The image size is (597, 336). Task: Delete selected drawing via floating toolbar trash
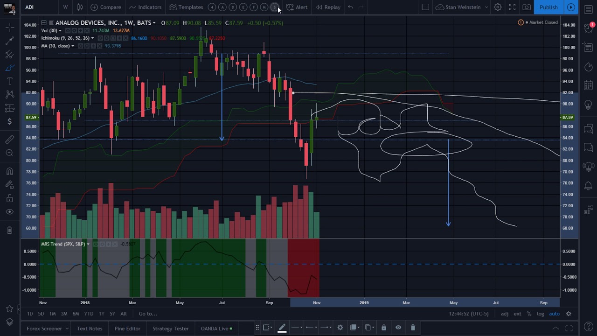click(x=413, y=328)
